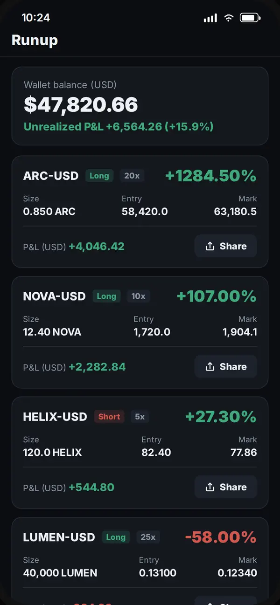280x605 pixels.
Task: Tap the 10x leverage badge on NOVA-USD
Action: (138, 296)
